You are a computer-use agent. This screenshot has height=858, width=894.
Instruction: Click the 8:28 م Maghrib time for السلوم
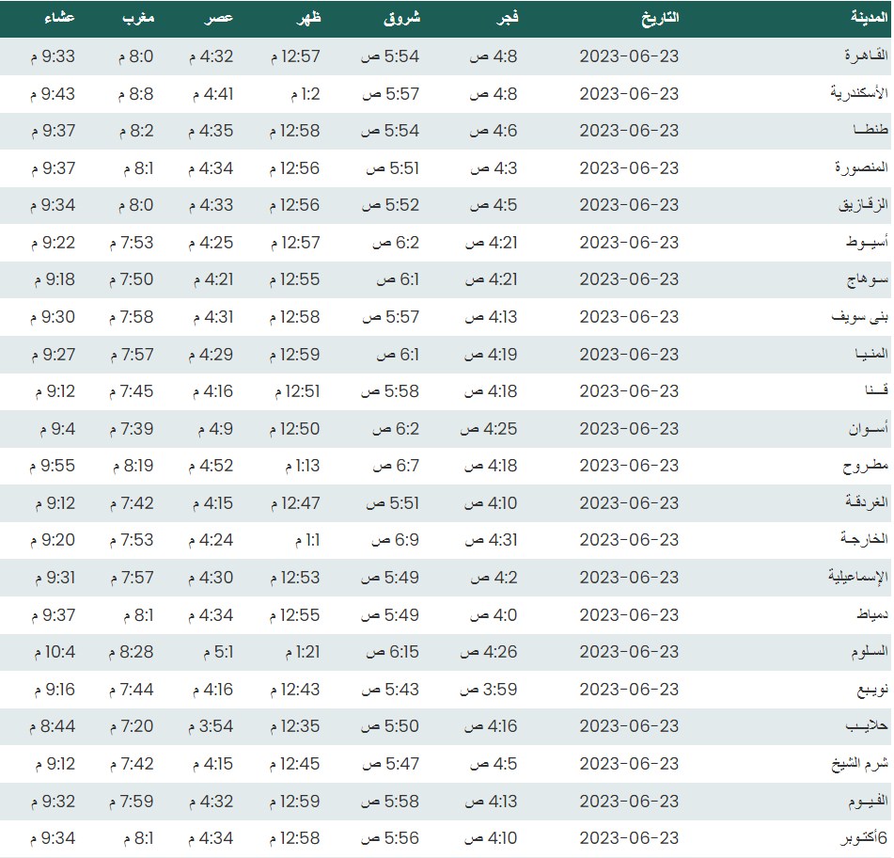point(136,652)
